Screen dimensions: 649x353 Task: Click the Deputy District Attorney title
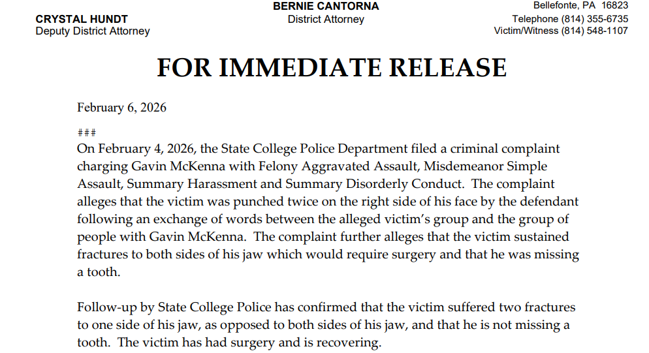93,31
